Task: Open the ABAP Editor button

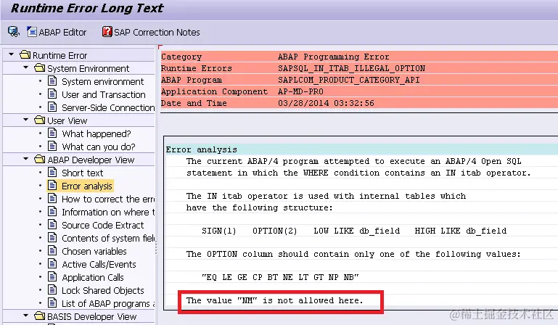Action: [x=57, y=32]
